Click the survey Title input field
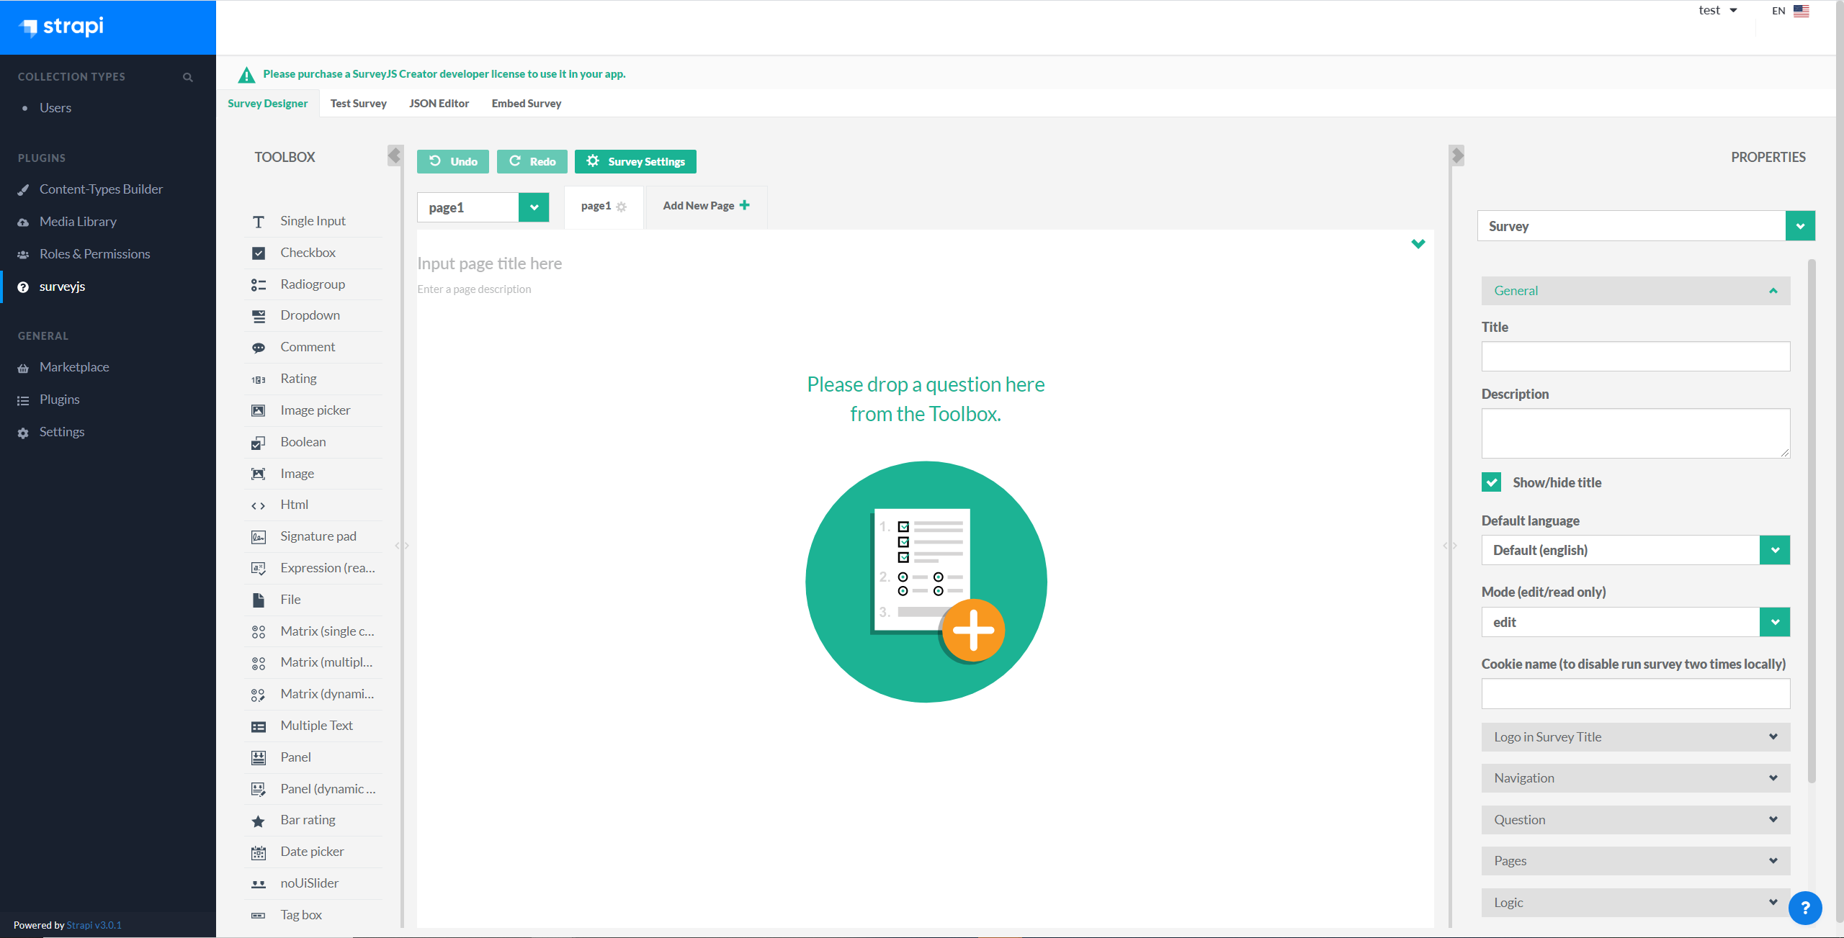The height and width of the screenshot is (938, 1844). tap(1635, 356)
